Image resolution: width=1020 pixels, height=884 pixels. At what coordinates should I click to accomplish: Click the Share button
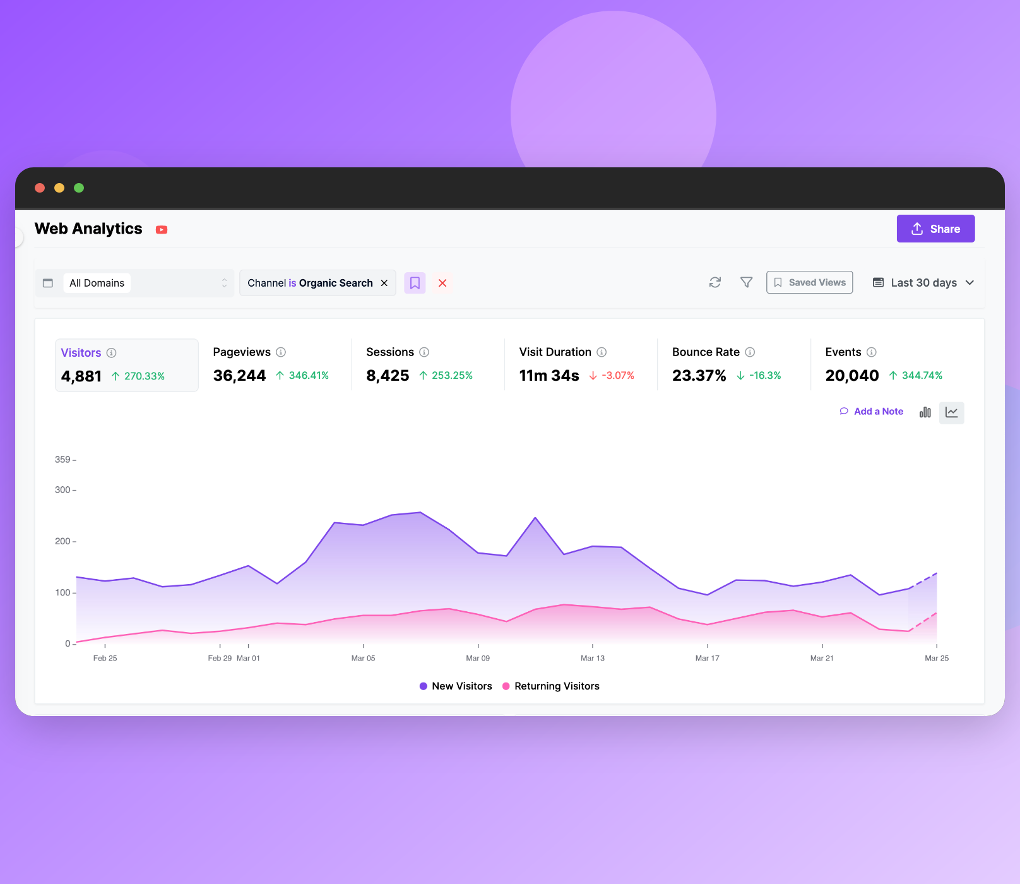click(x=935, y=229)
